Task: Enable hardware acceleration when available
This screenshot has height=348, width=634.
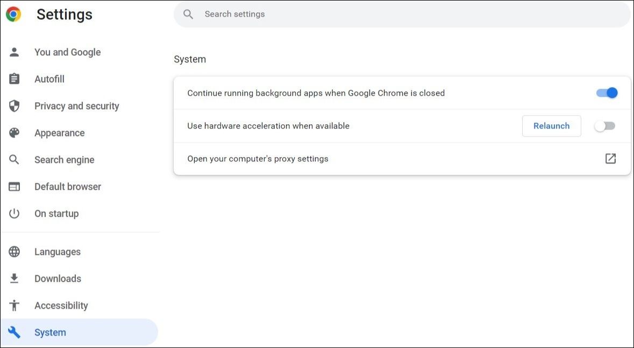Action: 605,125
